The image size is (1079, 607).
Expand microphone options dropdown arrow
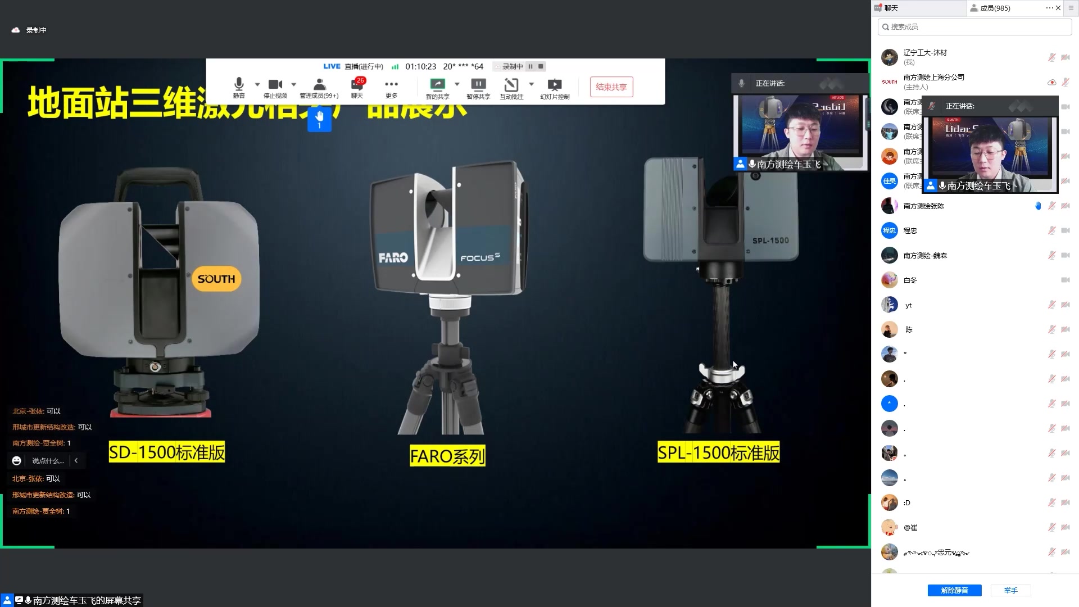[257, 84]
